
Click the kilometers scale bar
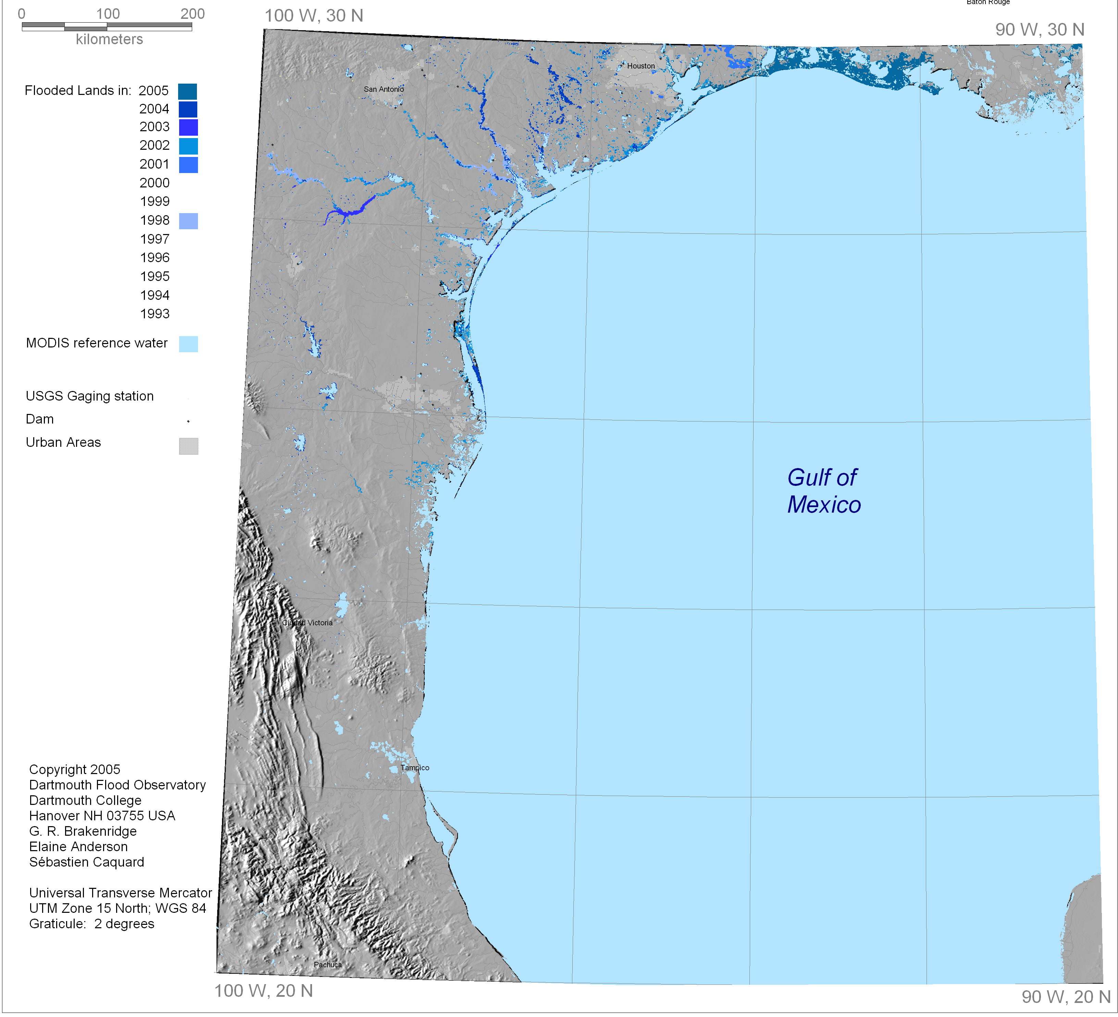(x=107, y=27)
